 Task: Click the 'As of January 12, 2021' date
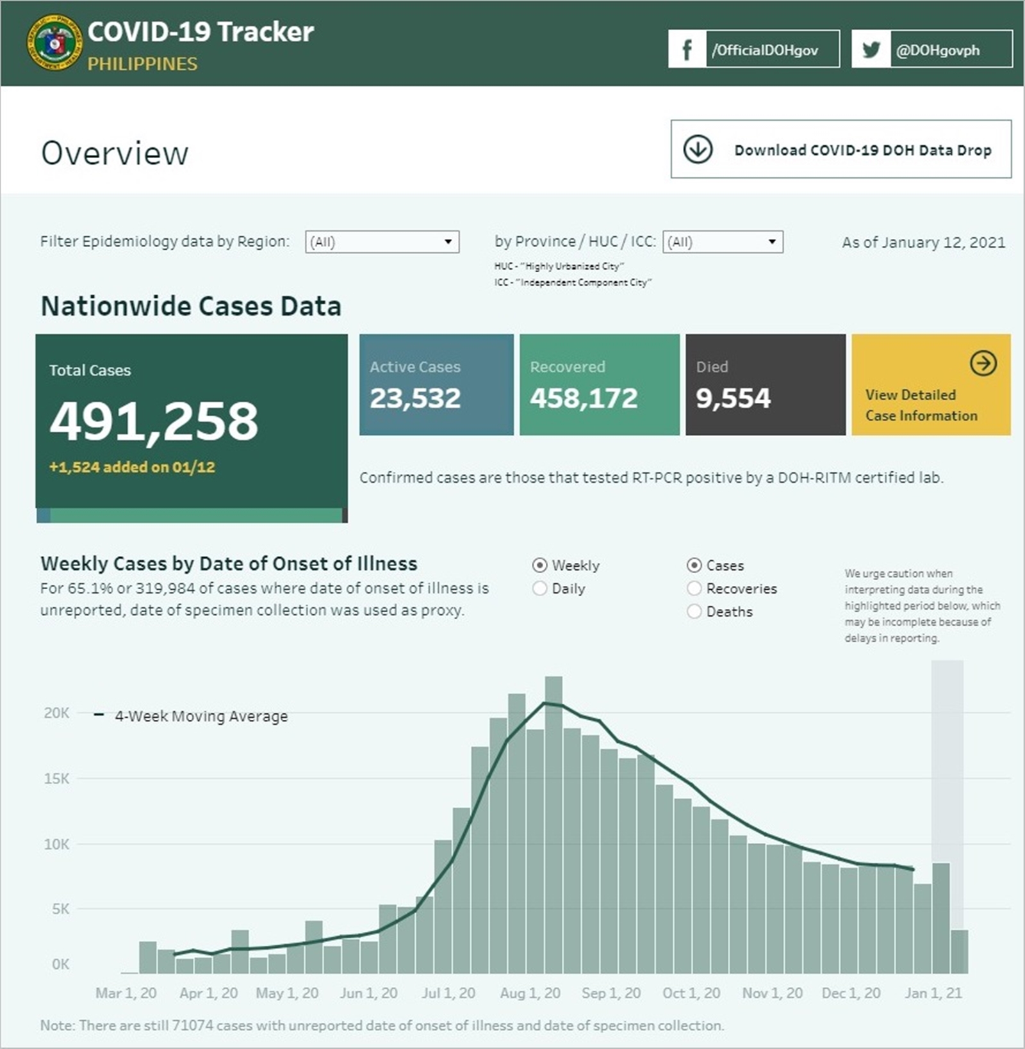point(923,242)
